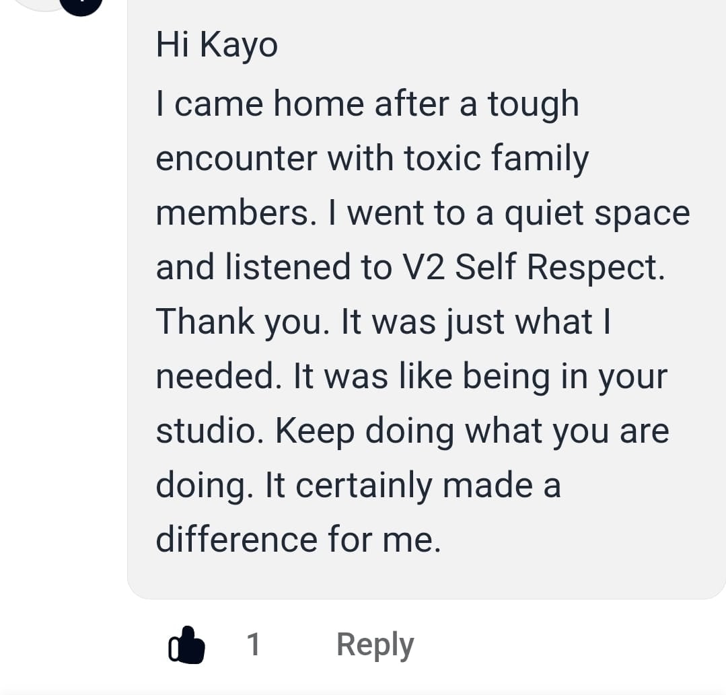
Task: Click the word 'studio' in the comment
Action: (x=206, y=430)
